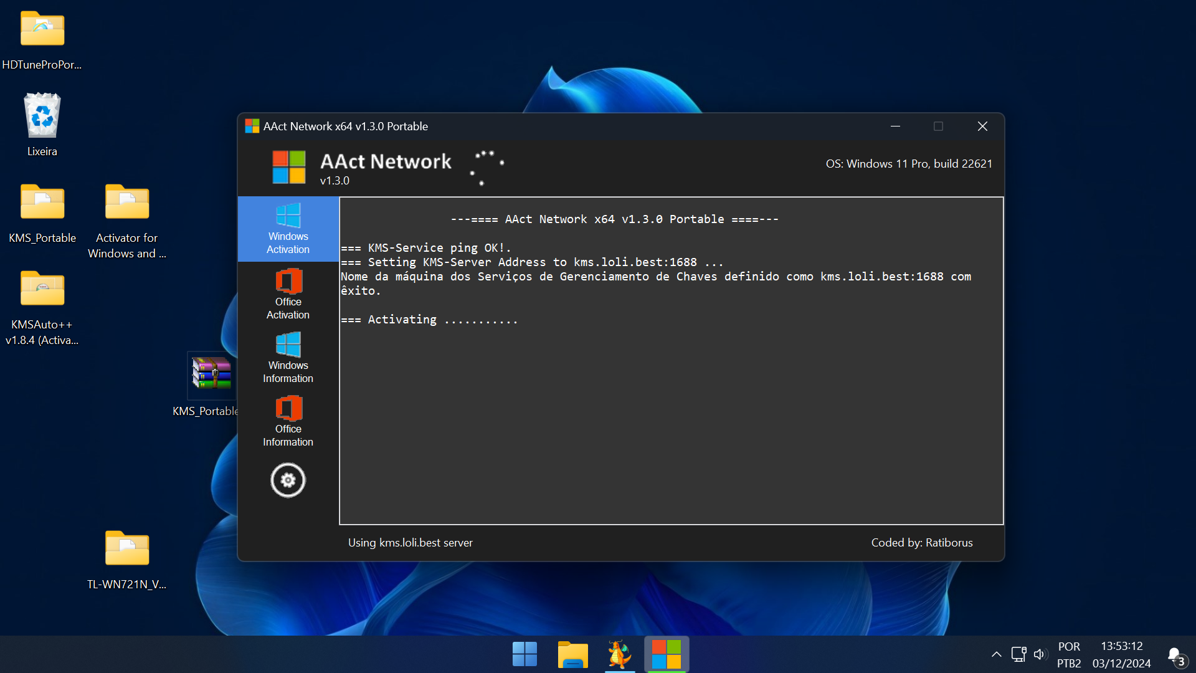The width and height of the screenshot is (1196, 673).
Task: Open Windows Information panel
Action: coord(288,358)
